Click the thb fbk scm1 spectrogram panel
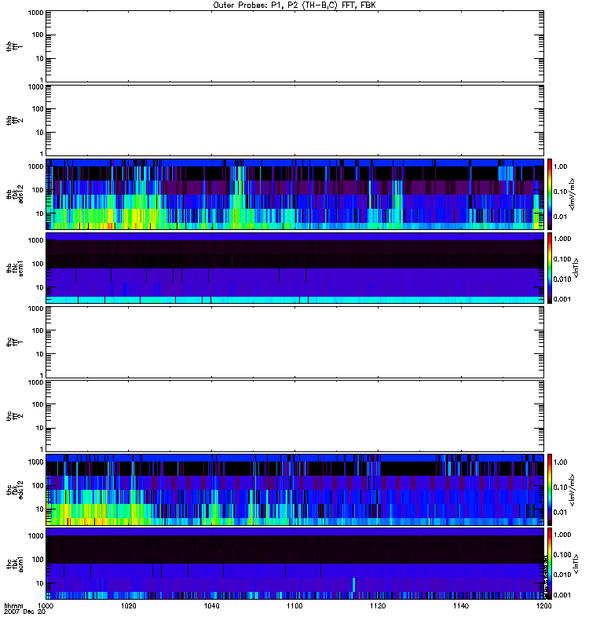Screen dimensions: 589x628 pos(294,268)
